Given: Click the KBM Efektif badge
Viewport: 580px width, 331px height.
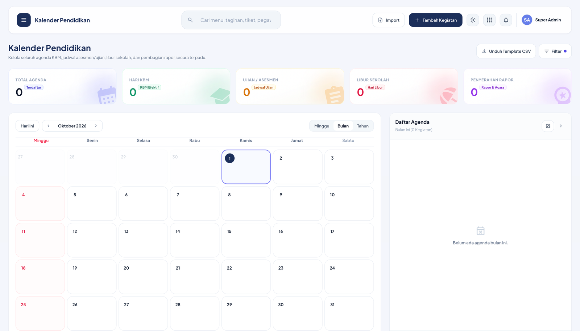Looking at the screenshot, I should click(x=149, y=87).
